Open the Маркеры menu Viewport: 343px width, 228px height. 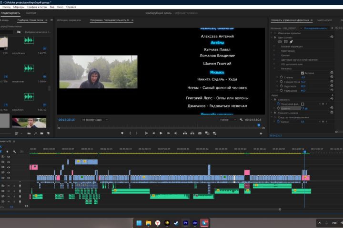pos(19,7)
